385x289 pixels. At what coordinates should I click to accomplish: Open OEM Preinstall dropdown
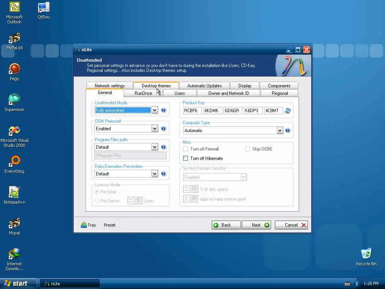(x=155, y=129)
